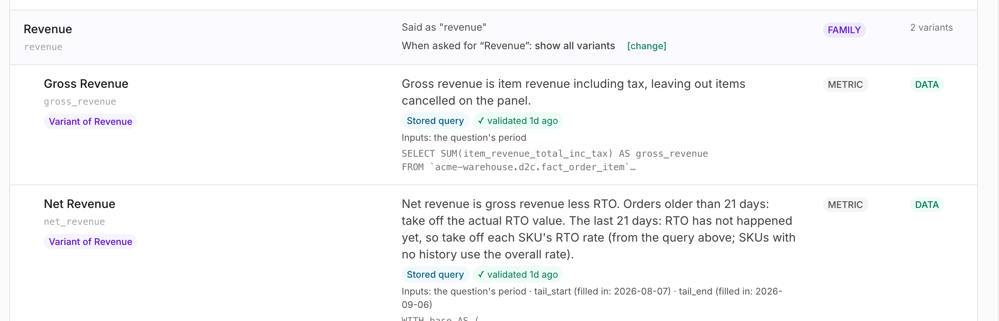Click DATA tag in Net Revenue row
The height and width of the screenshot is (321, 999).
(927, 205)
